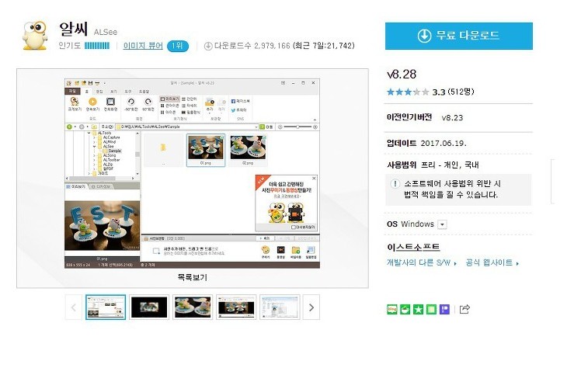Select the 큰아이콘 view mode
574x368 pixels.
(170, 106)
